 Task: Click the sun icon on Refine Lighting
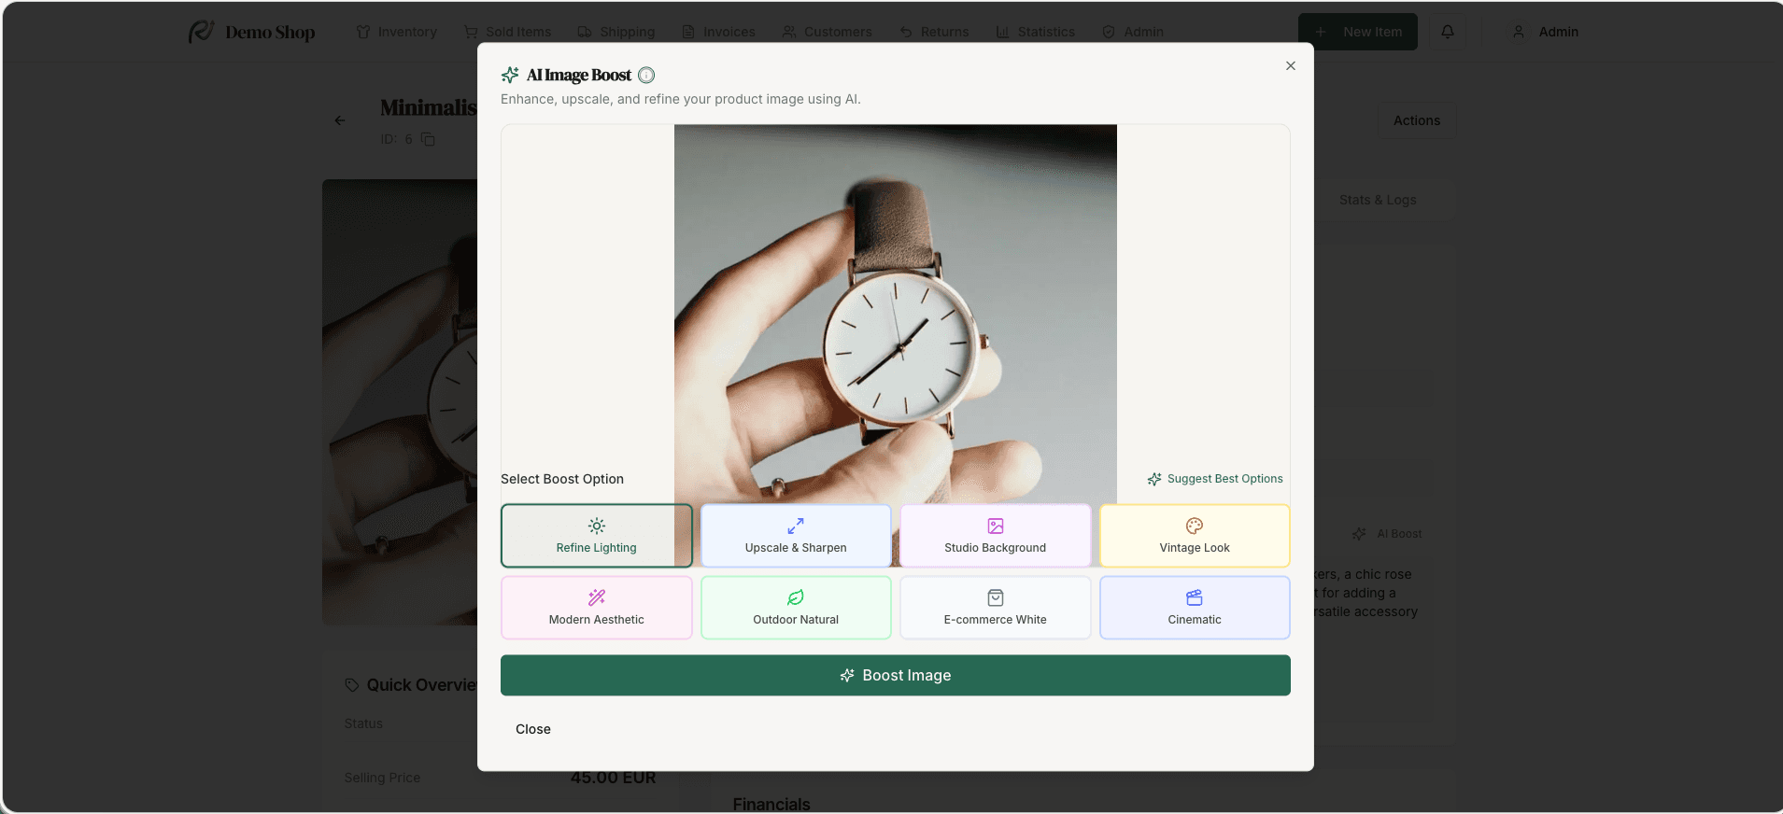(597, 526)
